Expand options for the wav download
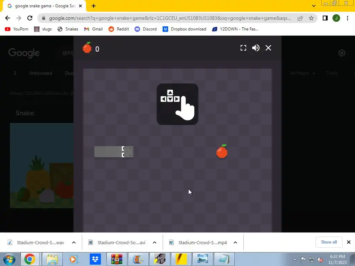 tap(74, 242)
